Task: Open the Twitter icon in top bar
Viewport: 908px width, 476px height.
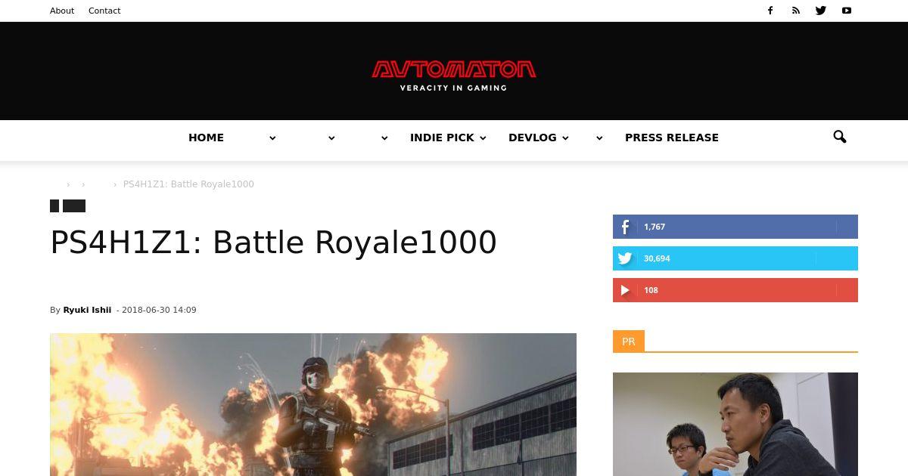Action: tap(821, 11)
